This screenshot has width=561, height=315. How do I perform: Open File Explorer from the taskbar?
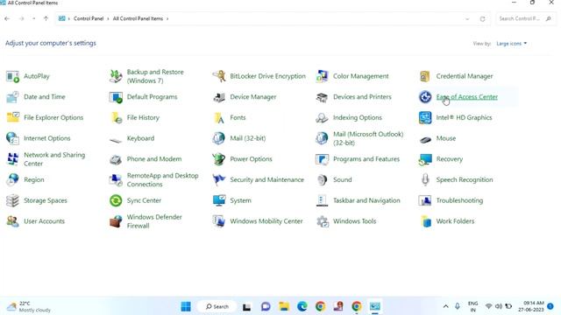(x=284, y=306)
